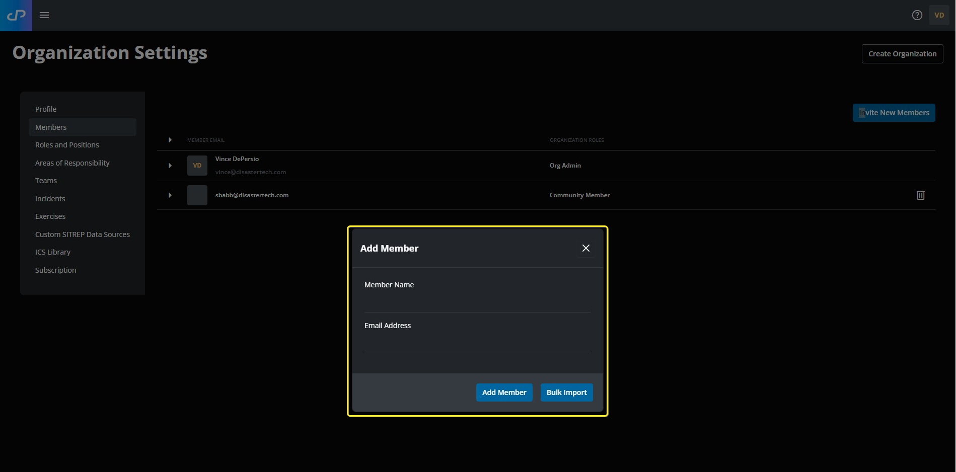Screen dimensions: 956x472
Task: Open the help question mark icon
Action: click(917, 15)
